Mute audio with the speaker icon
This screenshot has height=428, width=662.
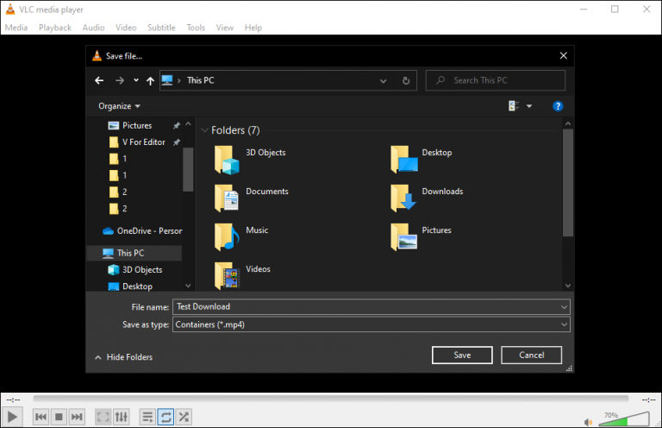tap(588, 422)
